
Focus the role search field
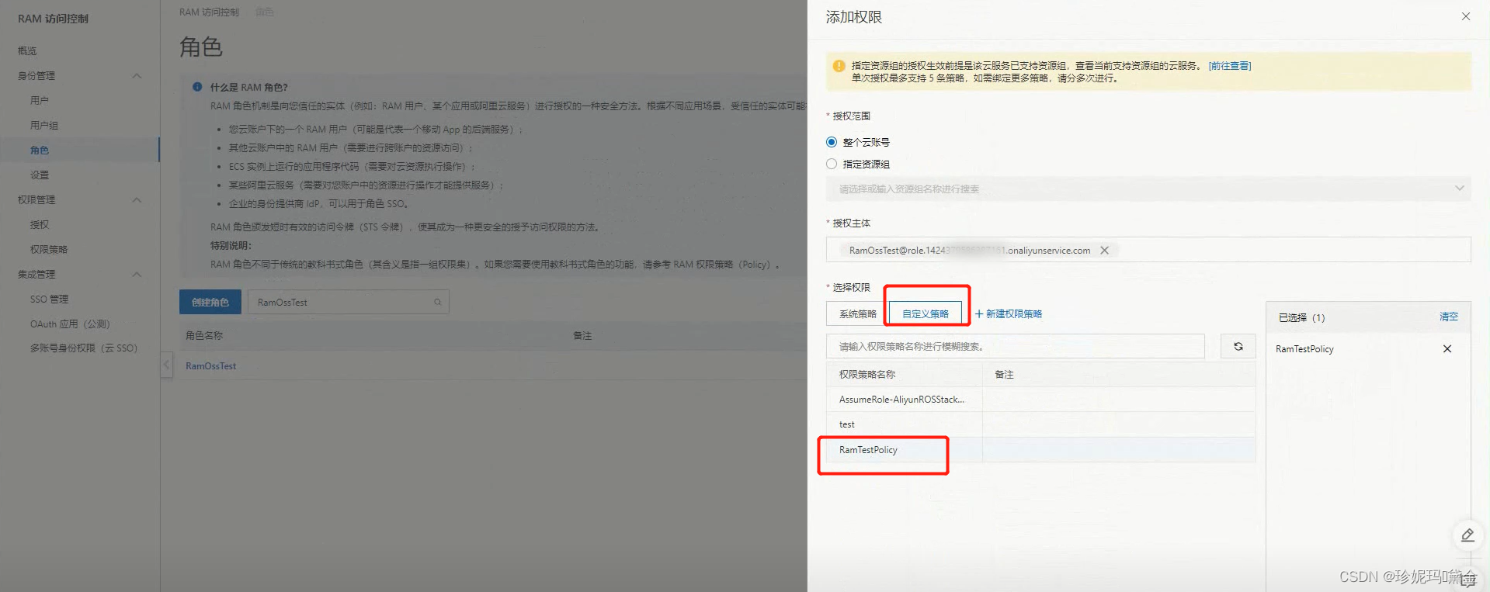click(349, 302)
